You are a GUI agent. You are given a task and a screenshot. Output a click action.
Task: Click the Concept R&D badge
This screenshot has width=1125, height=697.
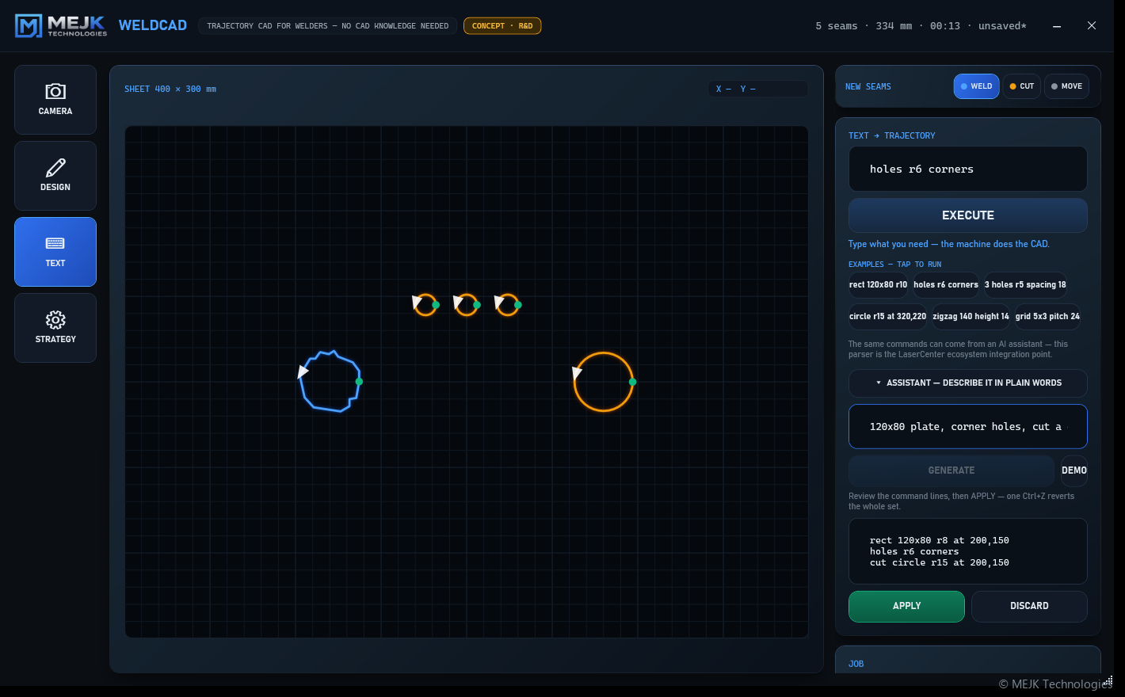(x=502, y=26)
